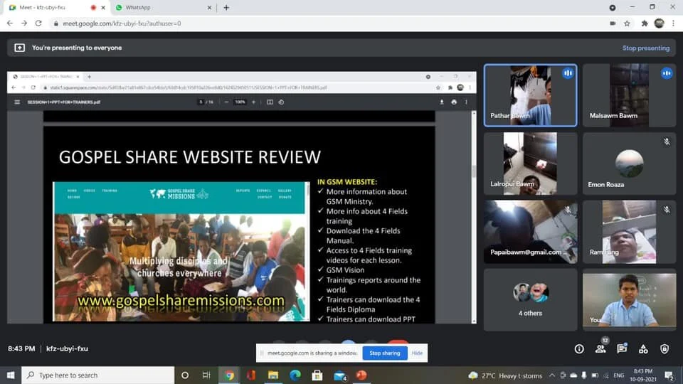683x384 pixels.
Task: Open host controls shield icon
Action: coord(665,348)
